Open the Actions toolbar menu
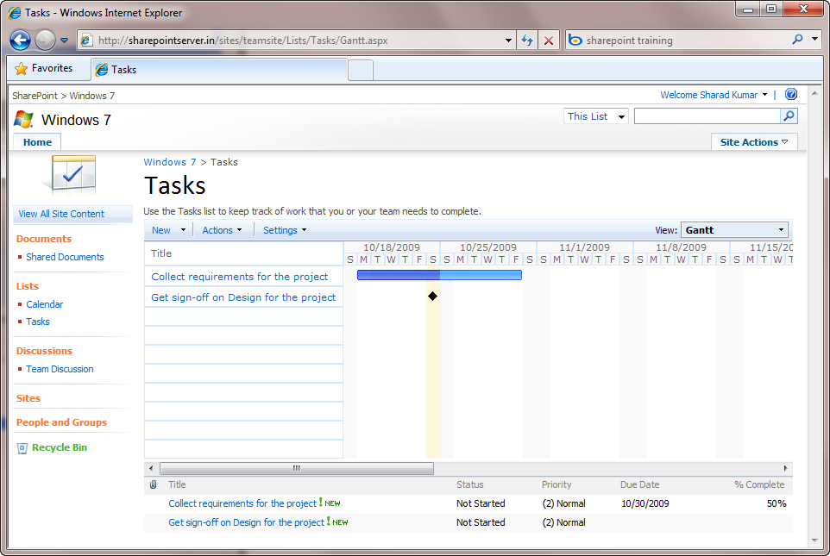Viewport: 830px width, 556px height. [x=222, y=230]
